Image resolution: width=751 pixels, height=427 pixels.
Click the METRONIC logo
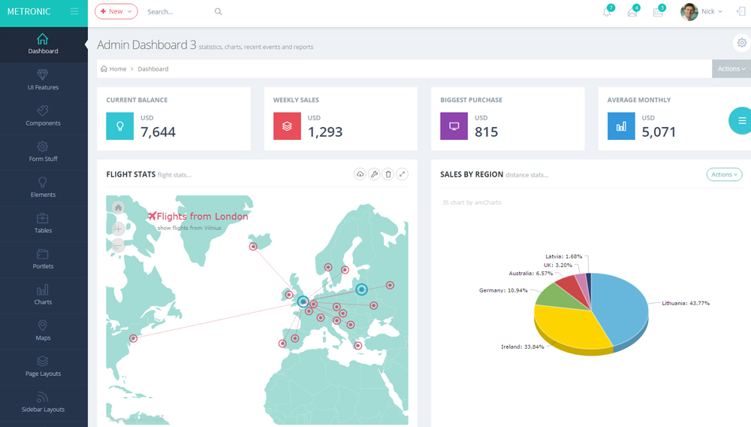(29, 11)
